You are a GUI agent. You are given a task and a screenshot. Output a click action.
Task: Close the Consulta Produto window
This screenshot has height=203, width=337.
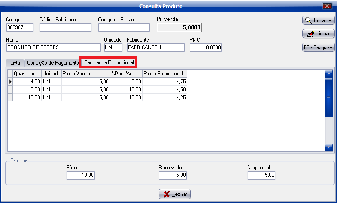(x=327, y=6)
